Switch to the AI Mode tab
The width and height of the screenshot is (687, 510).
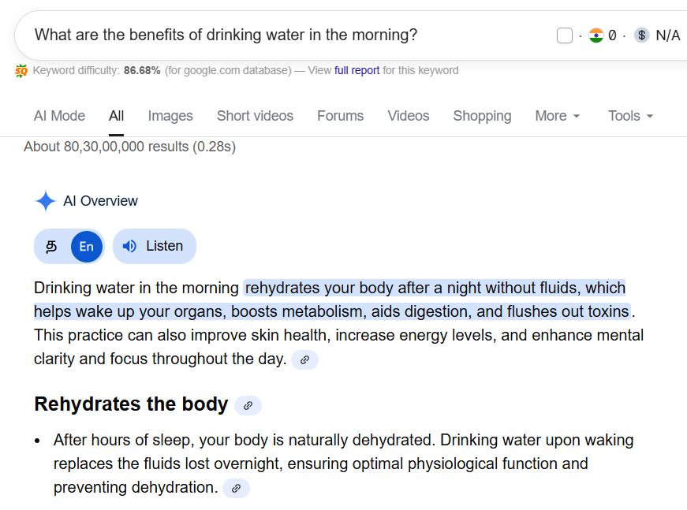coord(59,116)
